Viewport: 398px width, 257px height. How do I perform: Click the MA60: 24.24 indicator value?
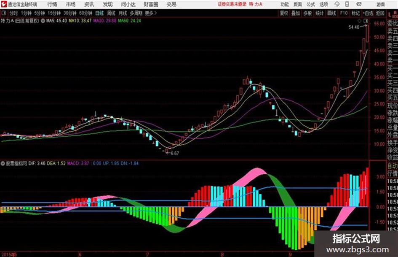pyautogui.click(x=129, y=21)
